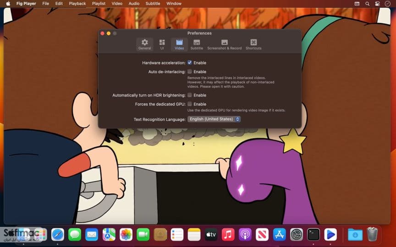The height and width of the screenshot is (247, 396).
Task: Launch FaceTime from the Dock
Action: click(x=143, y=235)
